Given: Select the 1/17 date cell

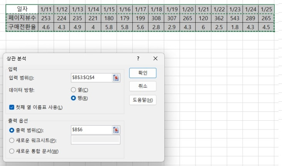Looking at the screenshot, I should [140, 9].
